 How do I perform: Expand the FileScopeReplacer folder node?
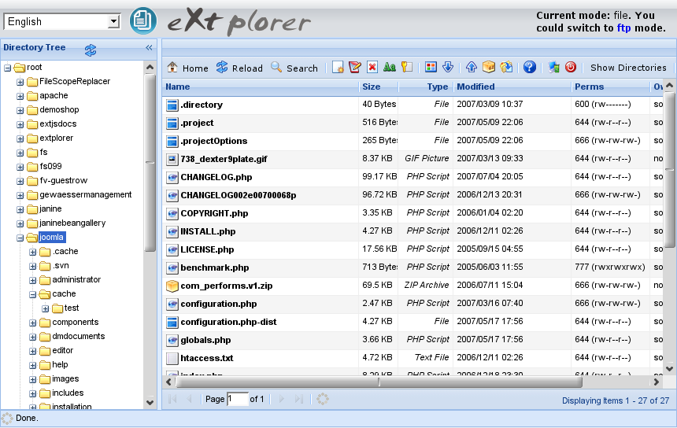(20, 82)
